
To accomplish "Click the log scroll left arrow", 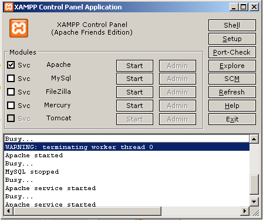I will tap(8, 211).
